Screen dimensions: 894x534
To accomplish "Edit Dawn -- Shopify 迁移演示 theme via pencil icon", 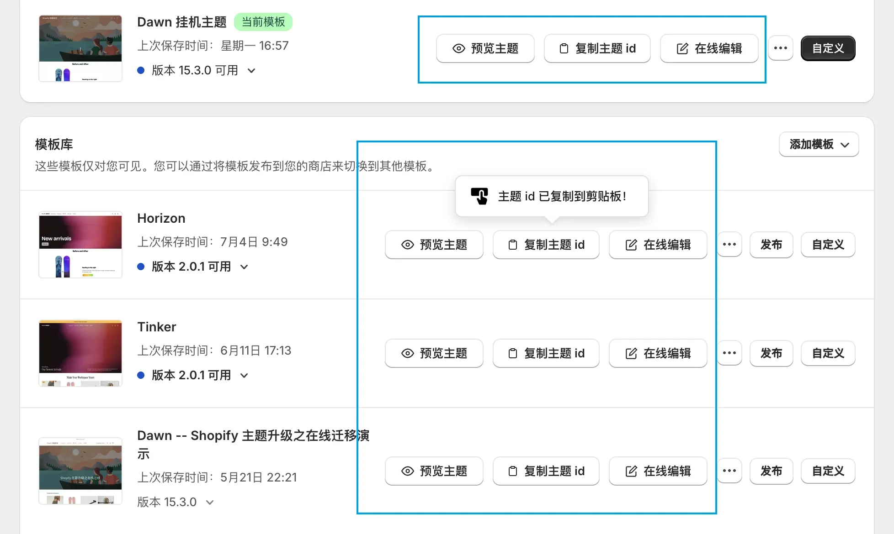I will coord(657,471).
